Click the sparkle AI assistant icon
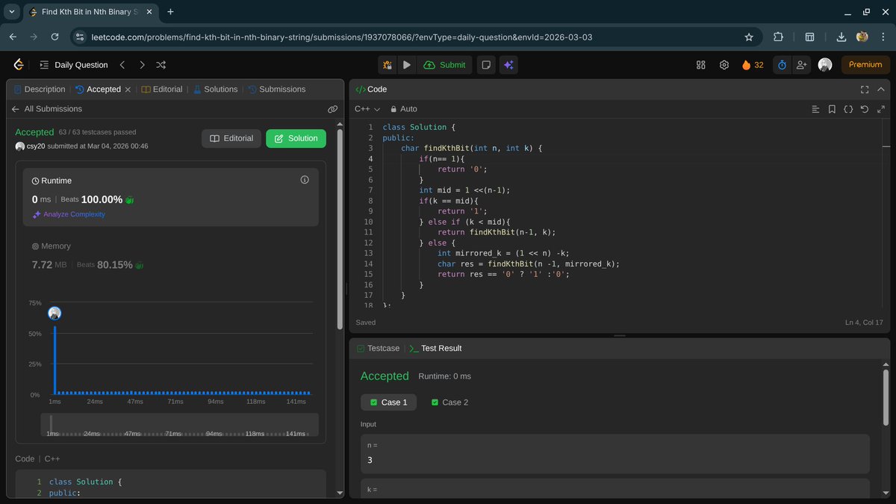The width and height of the screenshot is (896, 504). [508, 65]
